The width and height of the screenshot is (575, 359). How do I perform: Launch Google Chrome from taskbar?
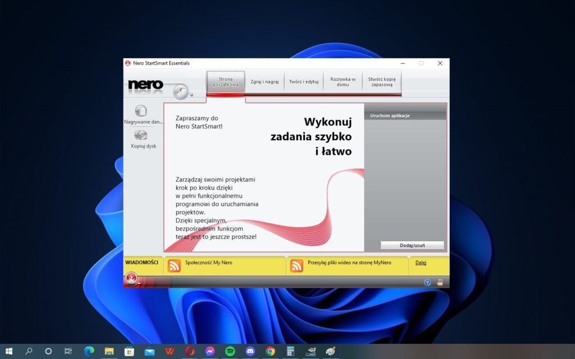point(270,351)
